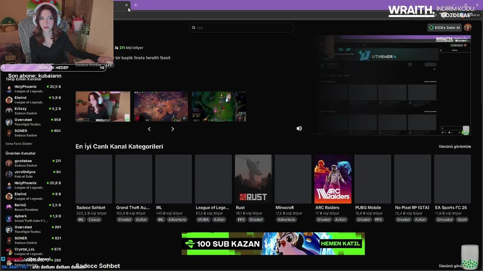The height and width of the screenshot is (271, 483).
Task: Click FPS tag under Rust
Action: point(241,219)
